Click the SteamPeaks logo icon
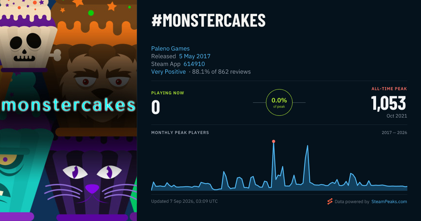Viewport: 421px width, 221px height. [330, 201]
